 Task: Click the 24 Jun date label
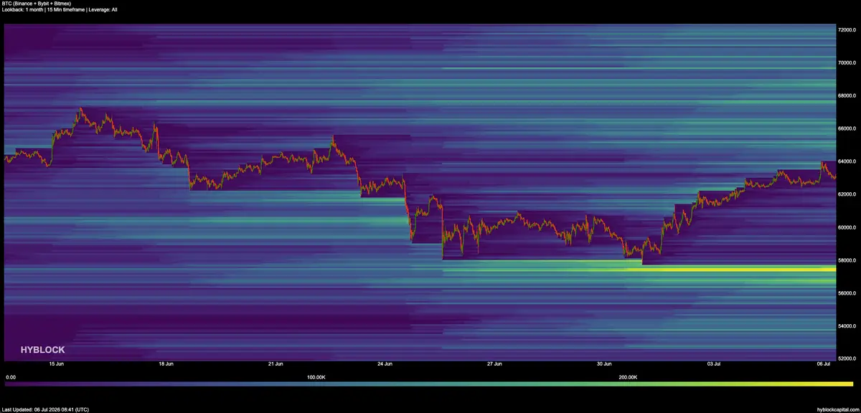pos(385,364)
